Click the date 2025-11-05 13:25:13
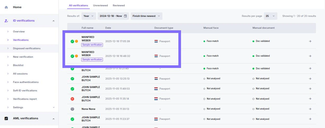Screen dimensions: 325x128 click(x=117, y=79)
